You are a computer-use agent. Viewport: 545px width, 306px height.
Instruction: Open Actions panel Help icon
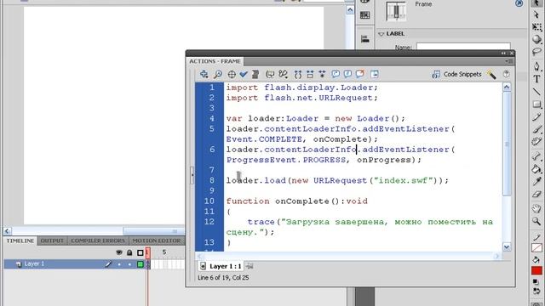click(x=506, y=74)
